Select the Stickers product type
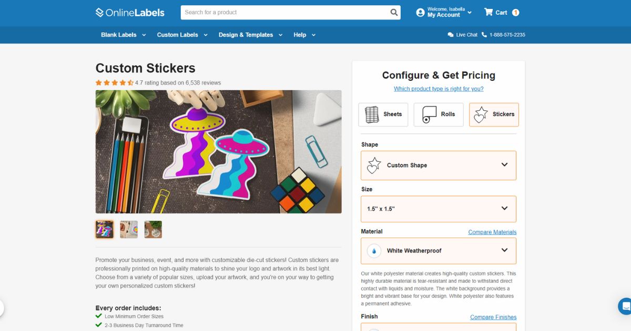The height and width of the screenshot is (331, 631). 494,115
